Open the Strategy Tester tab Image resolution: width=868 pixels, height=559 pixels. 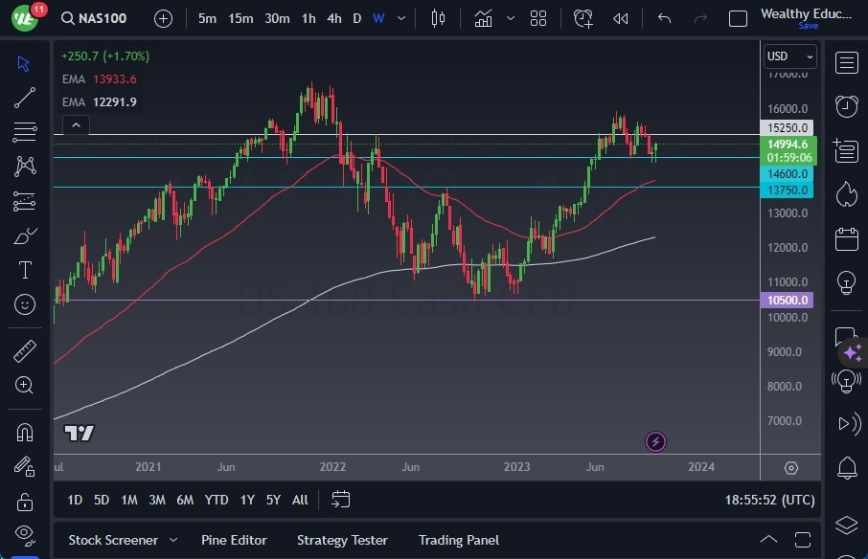click(x=342, y=540)
